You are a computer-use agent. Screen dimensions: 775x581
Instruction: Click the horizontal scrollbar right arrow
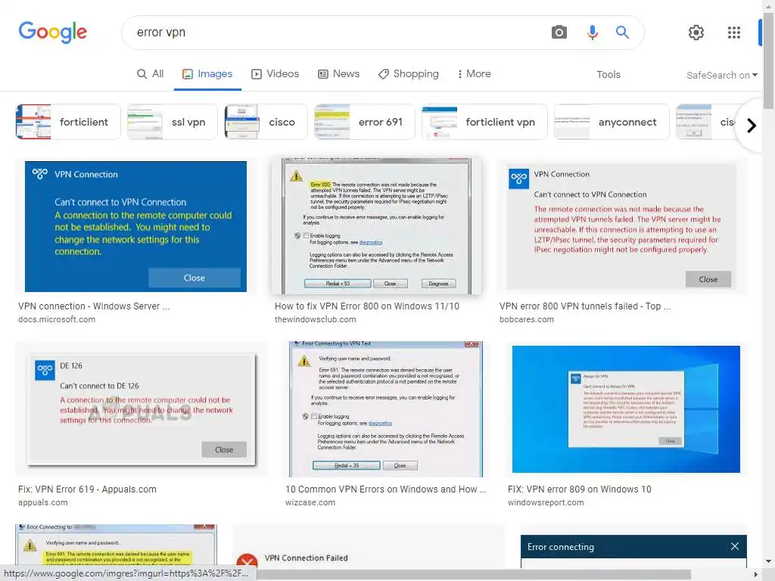coord(756,574)
